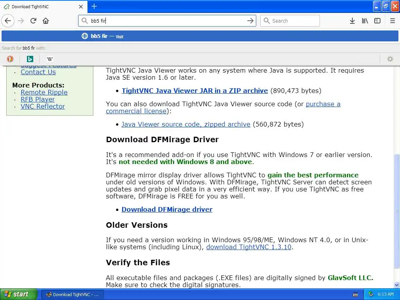400x300 pixels.
Task: Open a new browser tab
Action: [94, 6]
